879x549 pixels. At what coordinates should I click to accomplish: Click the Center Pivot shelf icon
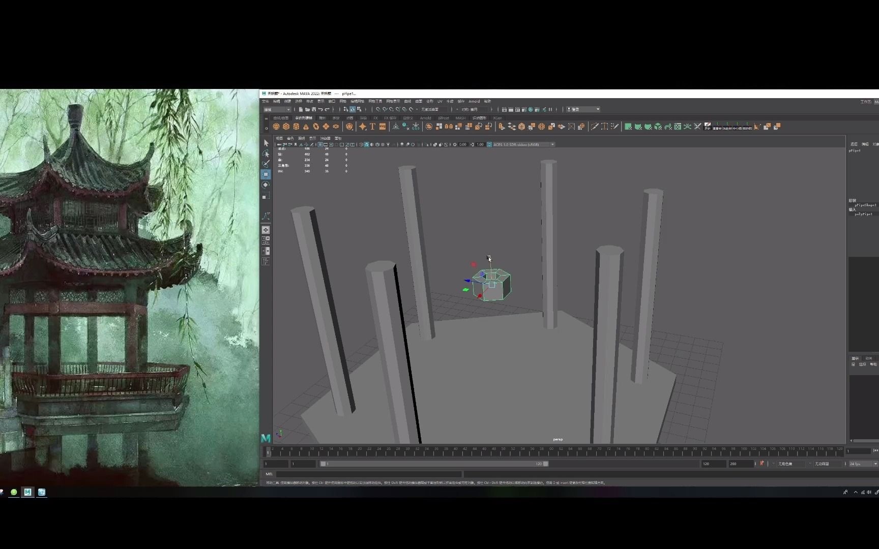[396, 126]
